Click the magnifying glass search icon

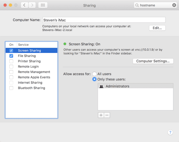pos(137,5)
